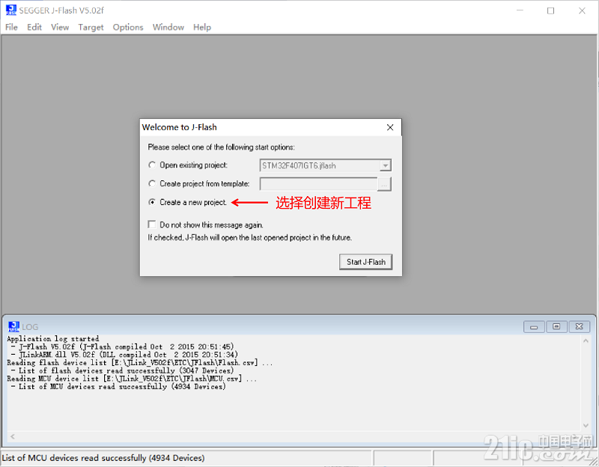This screenshot has height=467, width=599.
Task: Open the File menu
Action: pyautogui.click(x=11, y=27)
